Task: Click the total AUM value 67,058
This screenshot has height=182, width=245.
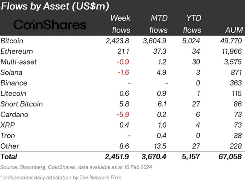Action: pyautogui.click(x=229, y=156)
